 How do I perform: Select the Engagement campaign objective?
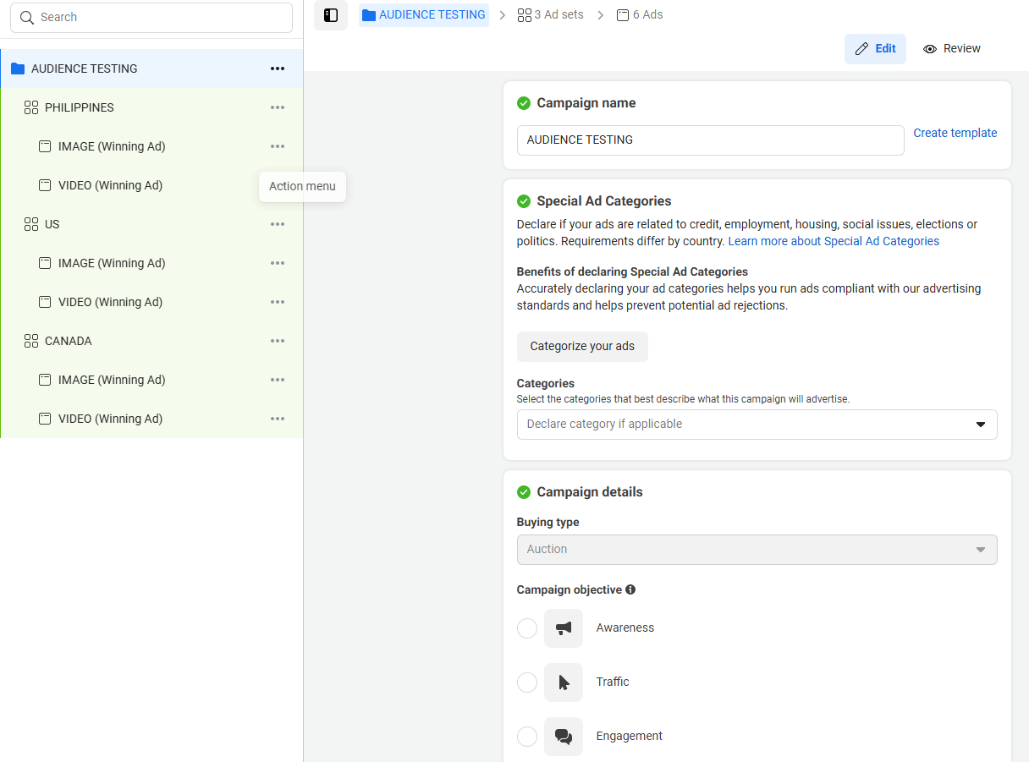(x=527, y=737)
